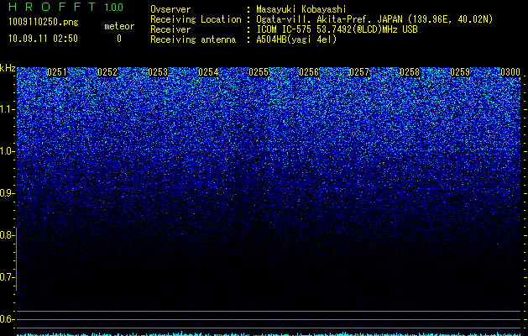Click the meteor count value 0
This screenshot has width=528, height=336.
pos(119,39)
